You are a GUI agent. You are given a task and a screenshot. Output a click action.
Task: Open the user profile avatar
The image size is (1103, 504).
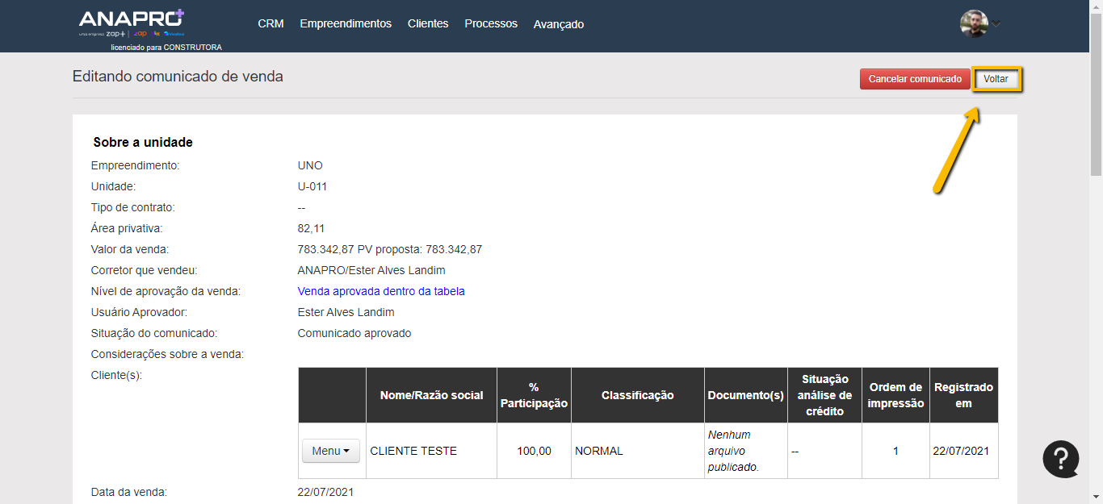pyautogui.click(x=974, y=23)
